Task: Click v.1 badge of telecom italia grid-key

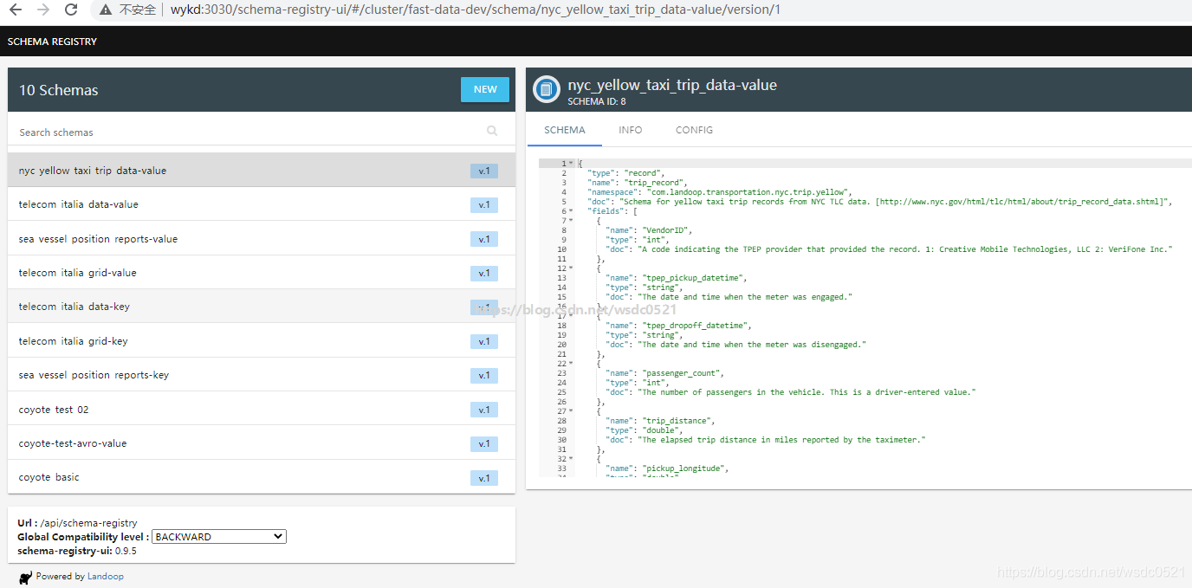Action: 484,341
